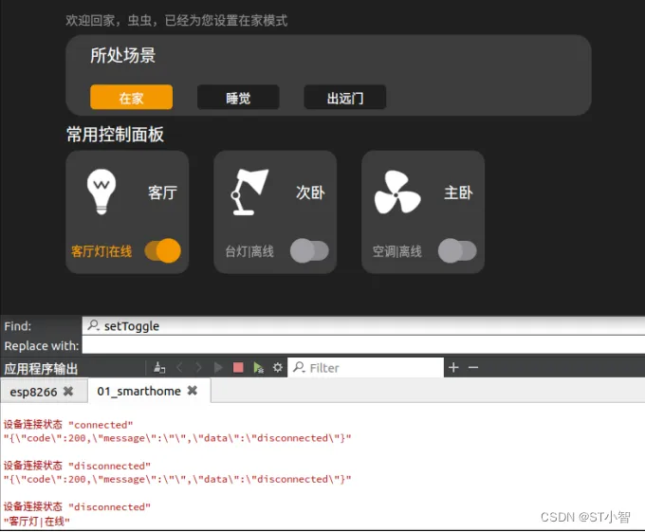
Task: Toggle the 空调 switch on
Action: 457,250
